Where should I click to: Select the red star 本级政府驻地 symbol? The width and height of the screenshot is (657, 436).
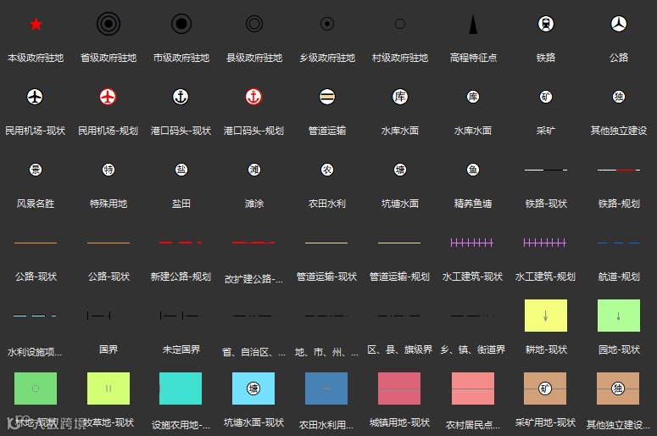coord(36,25)
